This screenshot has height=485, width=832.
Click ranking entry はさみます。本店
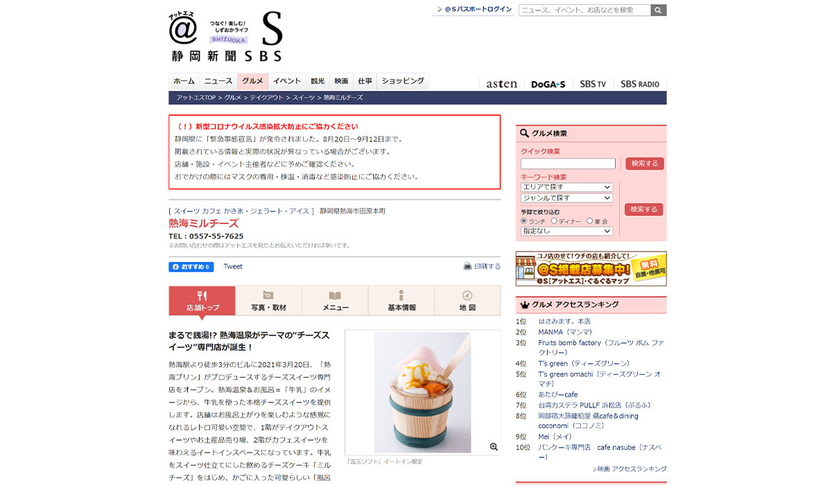tap(564, 321)
